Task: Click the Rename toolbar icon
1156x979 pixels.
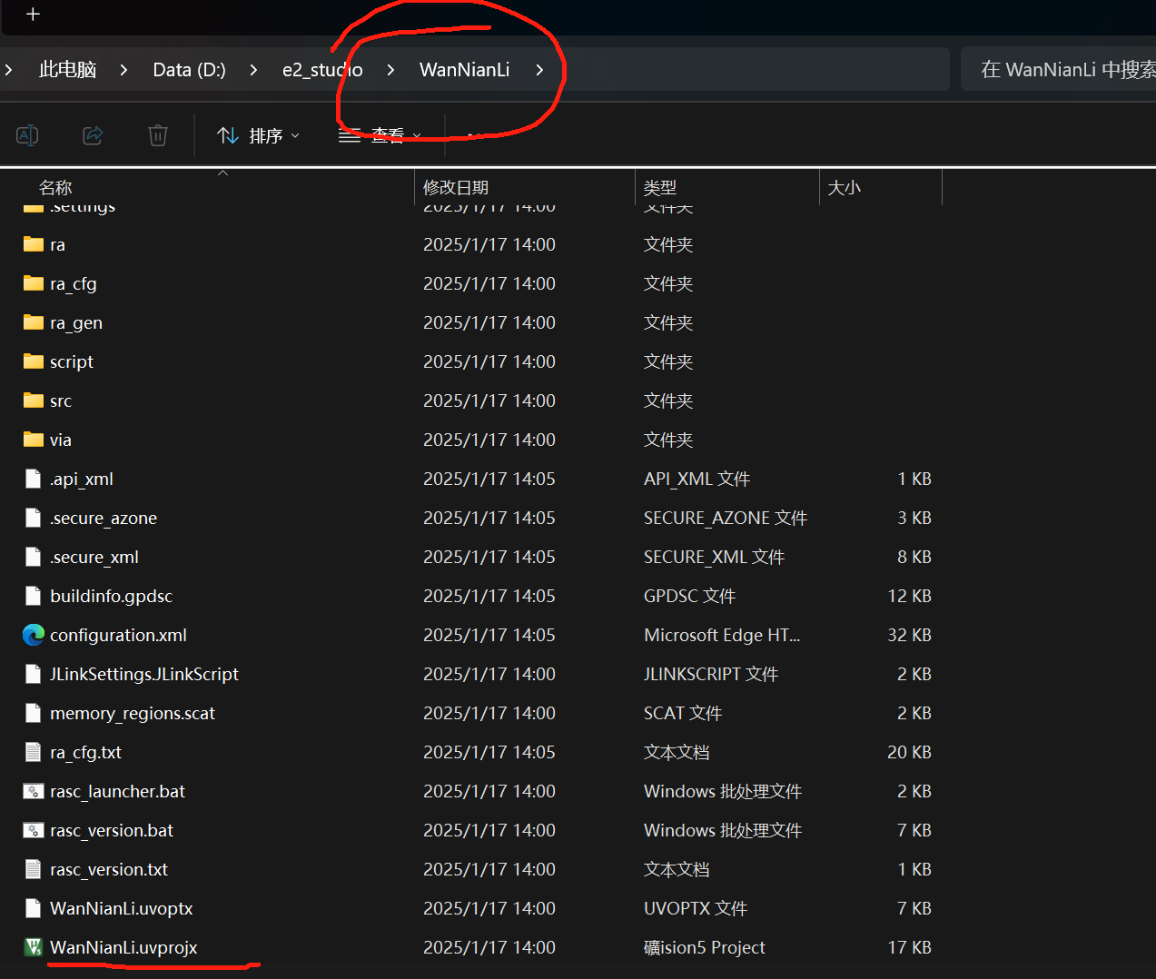Action: (27, 135)
